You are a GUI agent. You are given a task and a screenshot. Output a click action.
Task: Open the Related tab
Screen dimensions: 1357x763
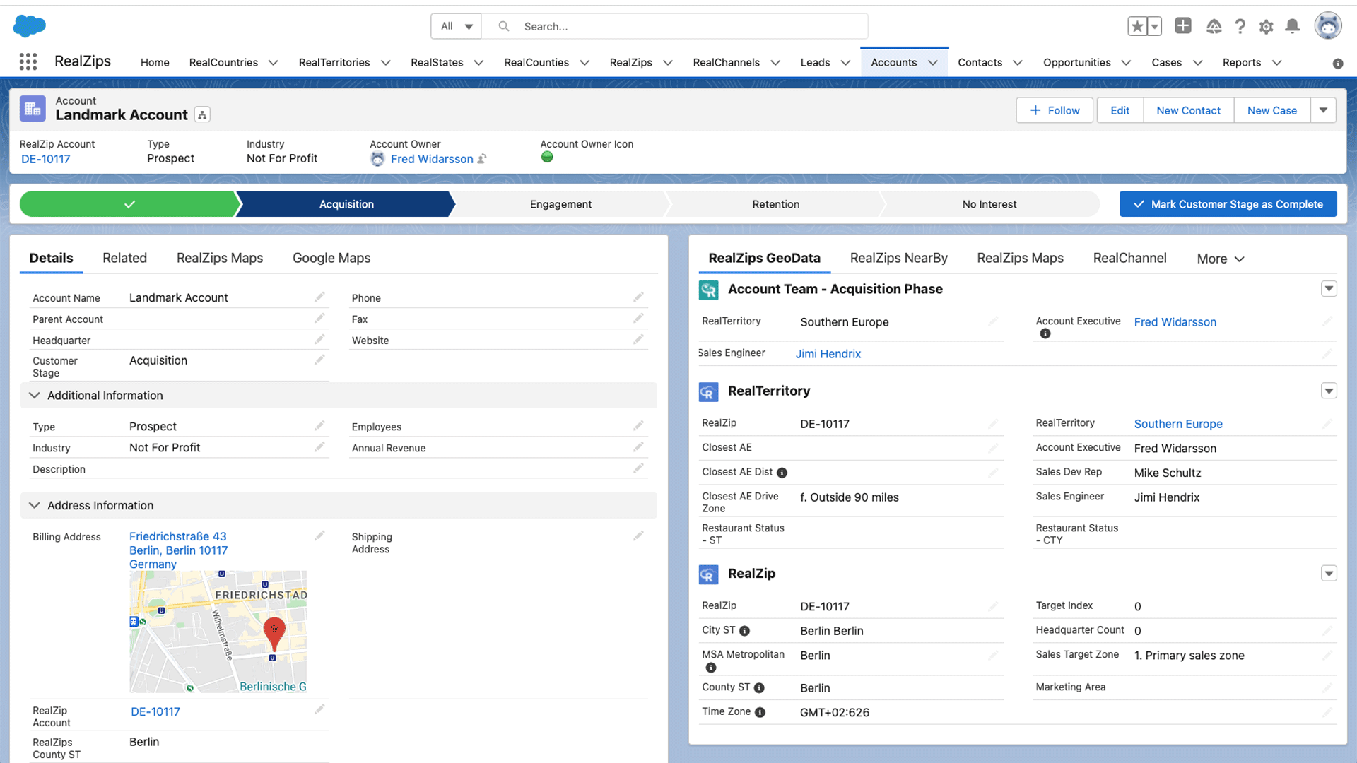click(x=124, y=259)
